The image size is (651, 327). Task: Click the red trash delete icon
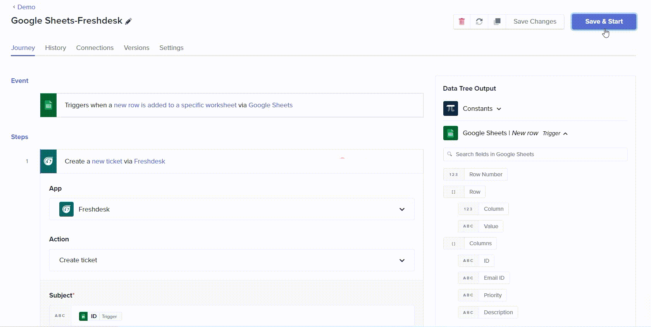pos(462,22)
